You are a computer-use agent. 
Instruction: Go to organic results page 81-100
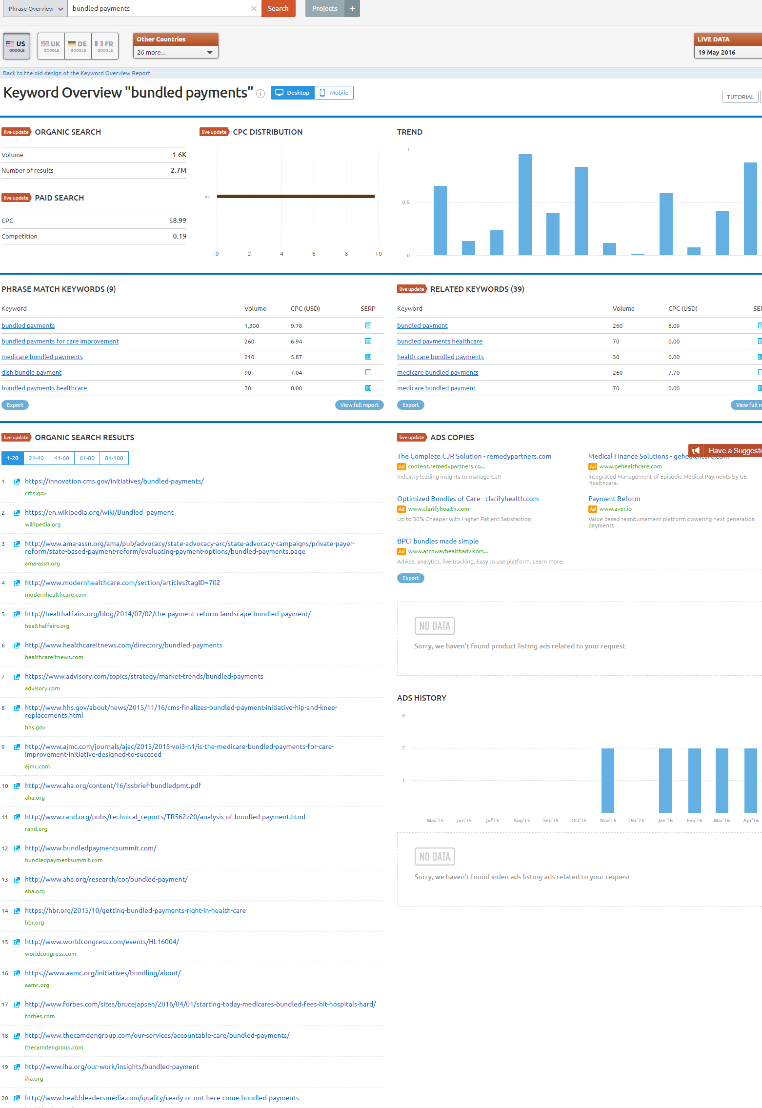114,458
